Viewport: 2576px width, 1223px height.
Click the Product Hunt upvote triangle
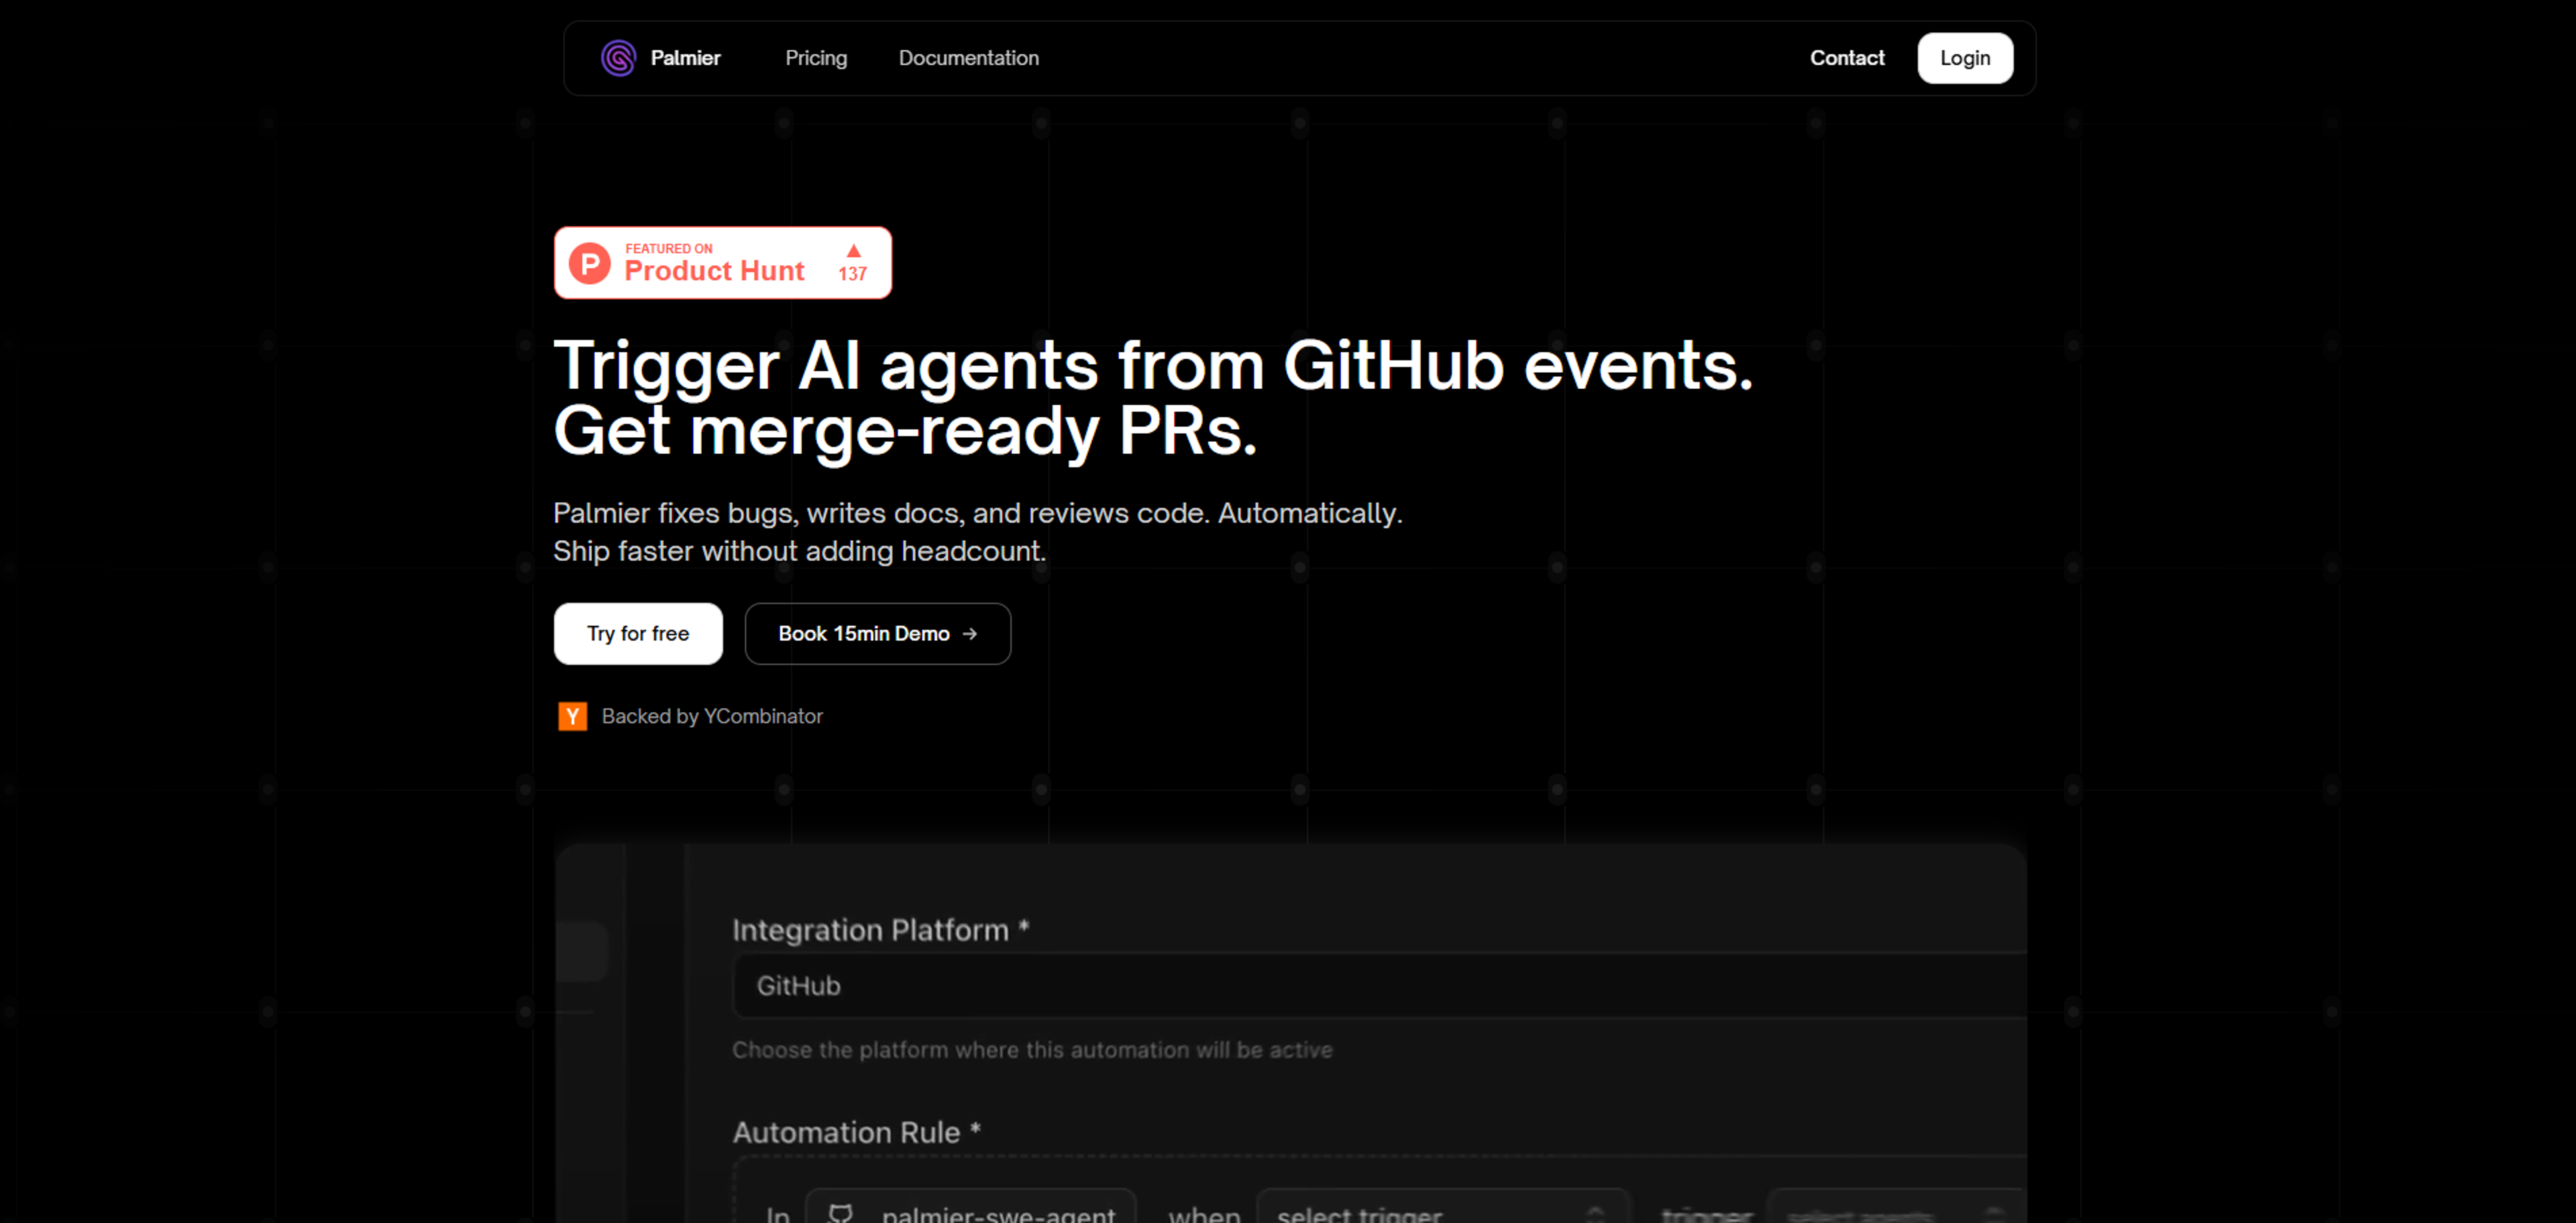point(853,250)
